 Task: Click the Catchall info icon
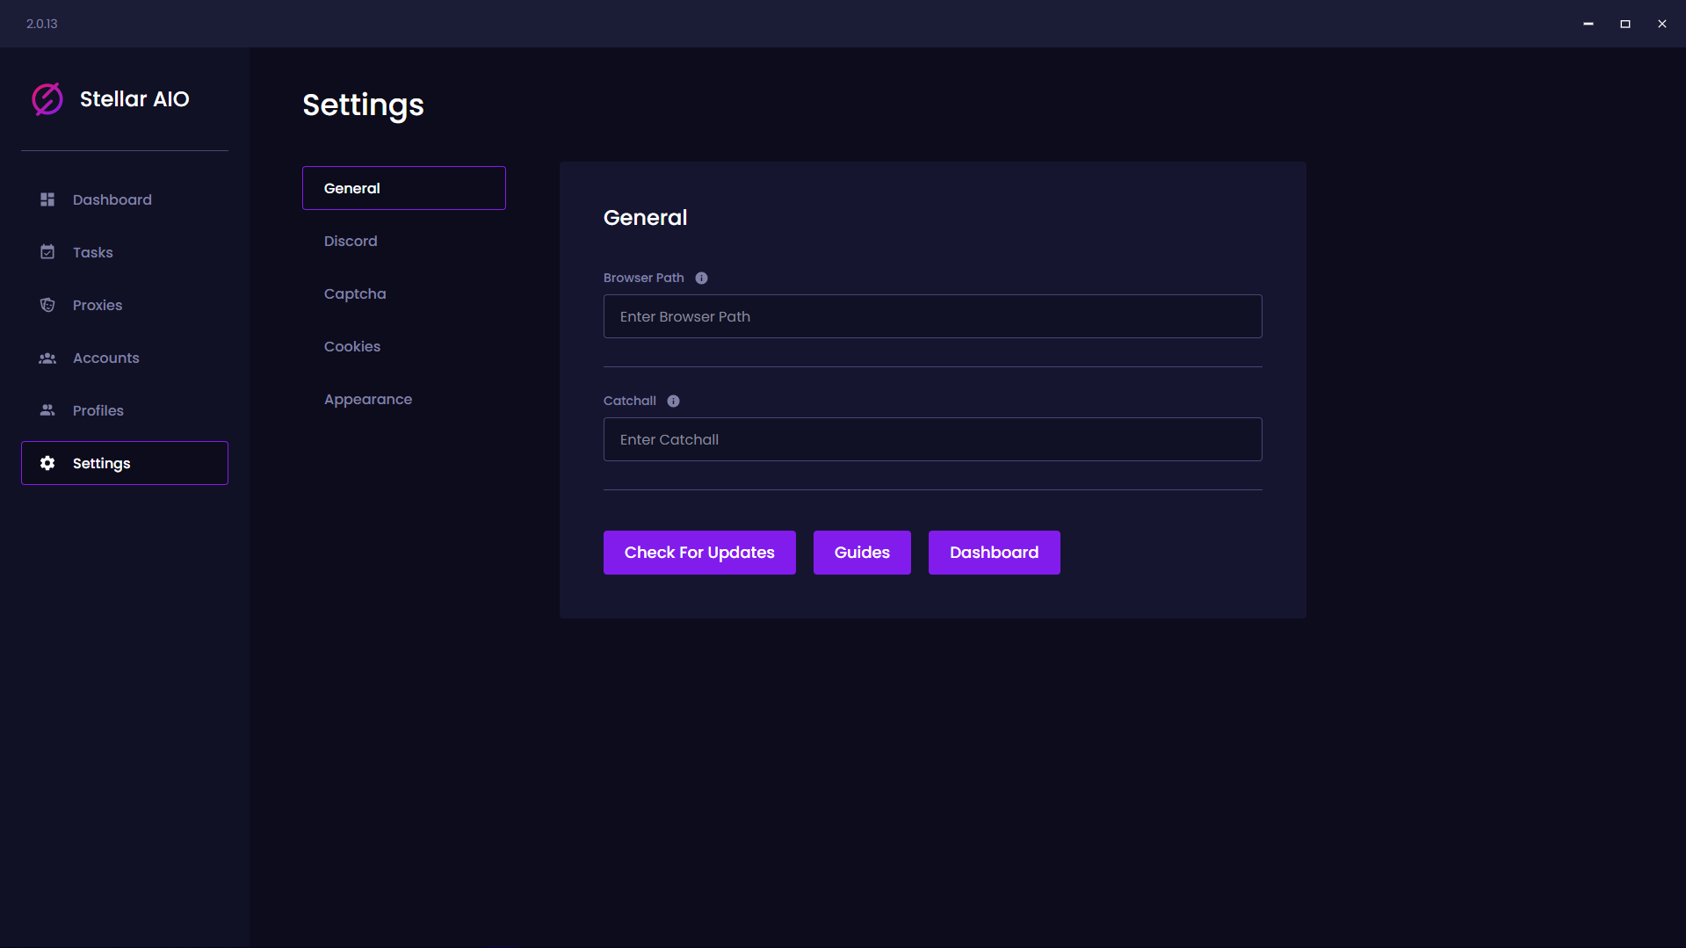[673, 401]
